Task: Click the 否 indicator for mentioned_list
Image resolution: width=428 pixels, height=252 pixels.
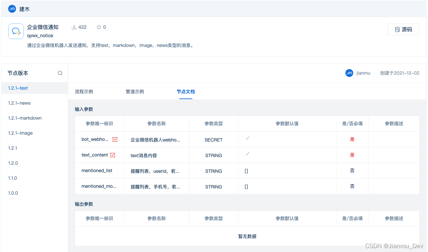Action: (x=352, y=171)
